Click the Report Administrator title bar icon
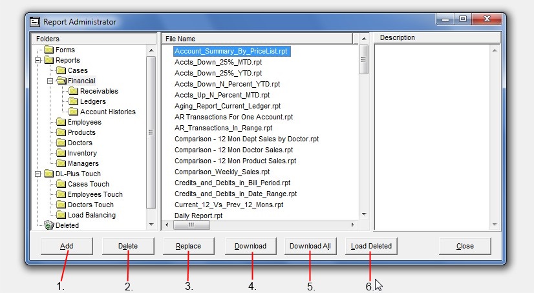 (x=36, y=21)
